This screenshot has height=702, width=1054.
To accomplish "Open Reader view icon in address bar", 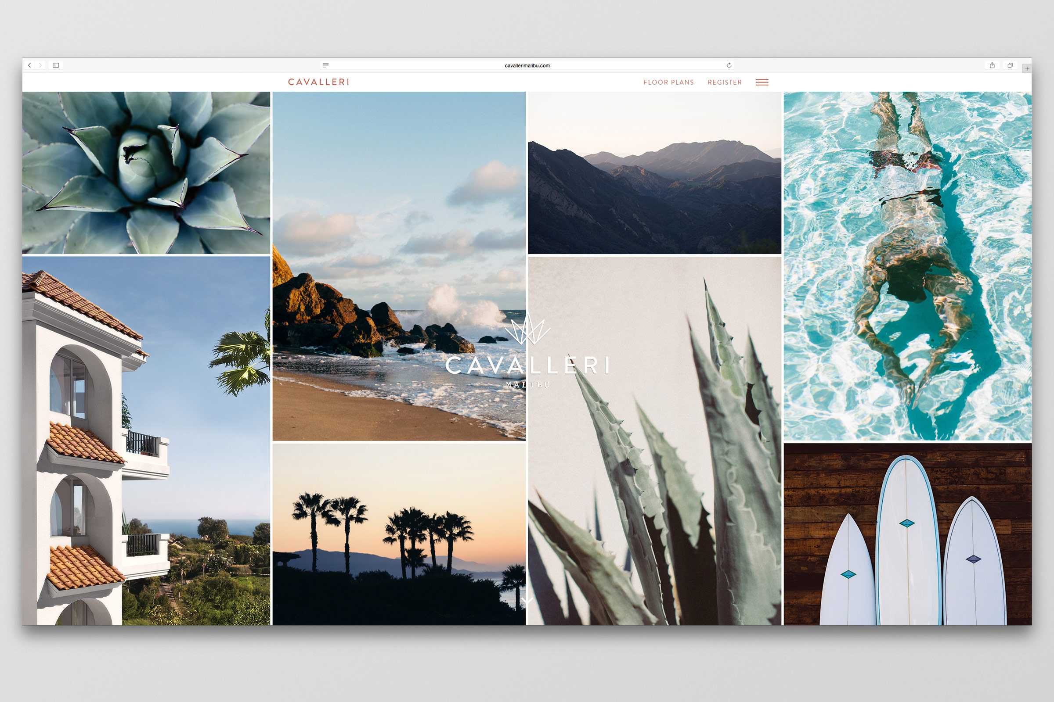I will [326, 65].
